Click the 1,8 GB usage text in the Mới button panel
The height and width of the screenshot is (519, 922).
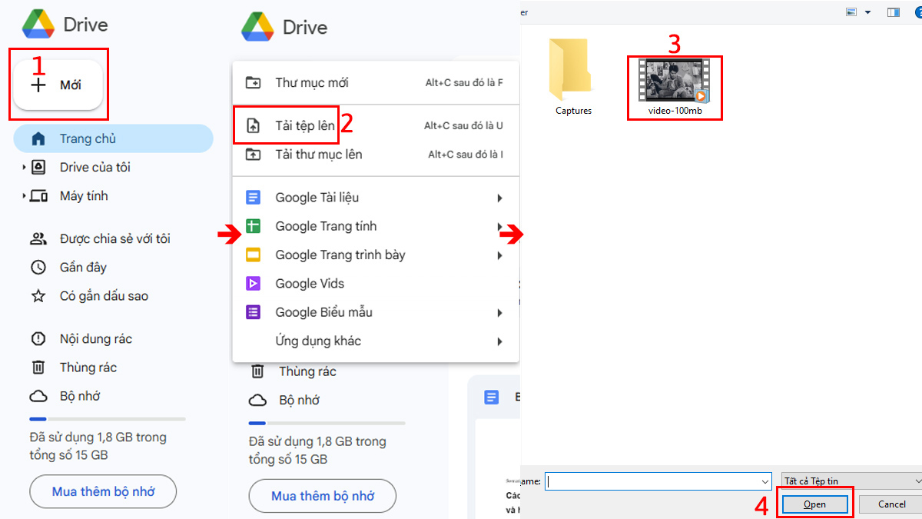[98, 446]
